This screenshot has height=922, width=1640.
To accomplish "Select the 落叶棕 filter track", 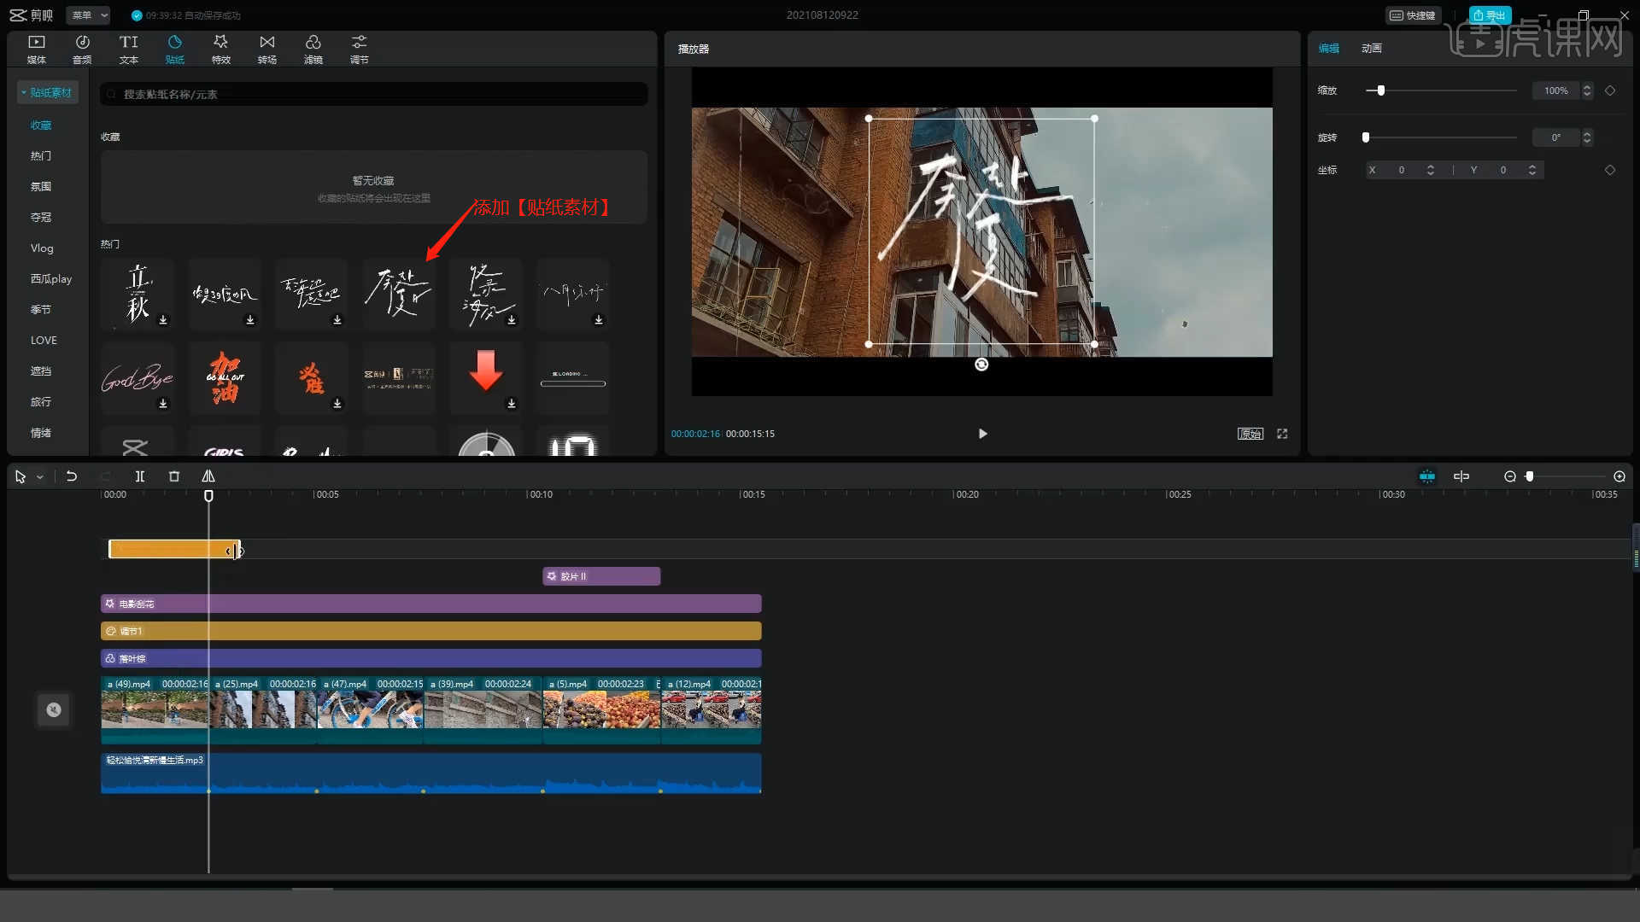I will click(431, 658).
